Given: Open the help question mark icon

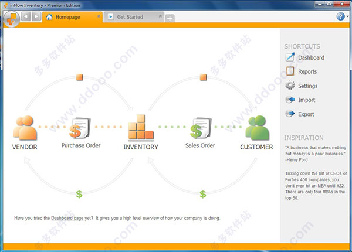Looking at the screenshot, I should tap(340, 16).
